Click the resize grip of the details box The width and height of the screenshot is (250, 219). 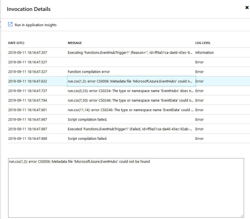pos(243,216)
